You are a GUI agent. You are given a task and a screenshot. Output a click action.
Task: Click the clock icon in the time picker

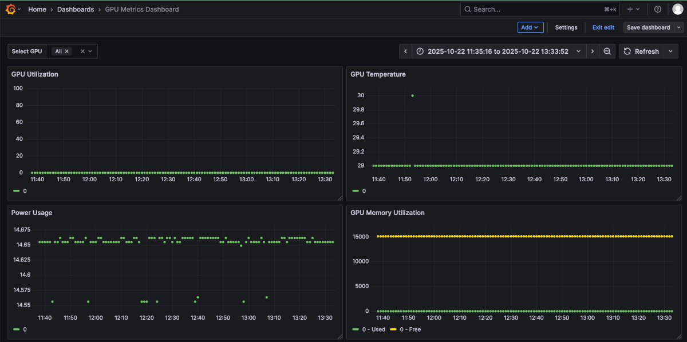(420, 51)
